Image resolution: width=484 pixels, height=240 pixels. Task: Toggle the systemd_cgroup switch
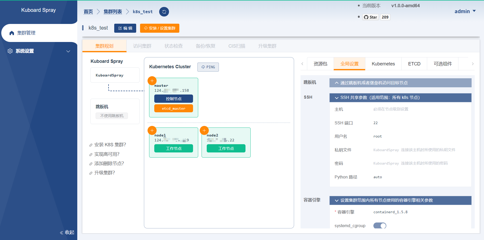380,226
